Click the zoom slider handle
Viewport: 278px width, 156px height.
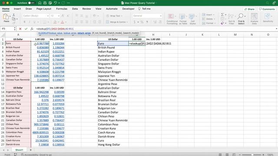coord(252,155)
